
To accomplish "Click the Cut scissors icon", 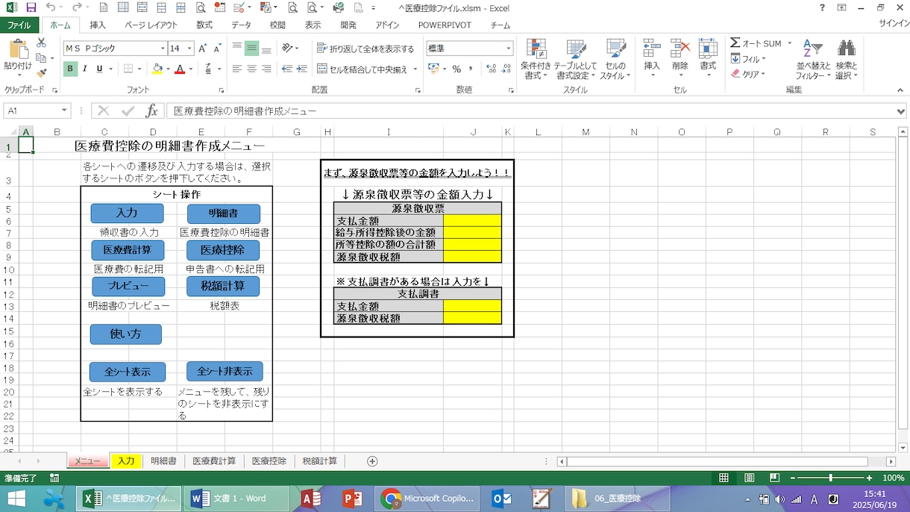I will click(x=41, y=43).
